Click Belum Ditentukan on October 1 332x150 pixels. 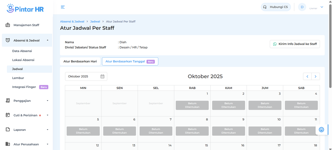[x=192, y=105]
